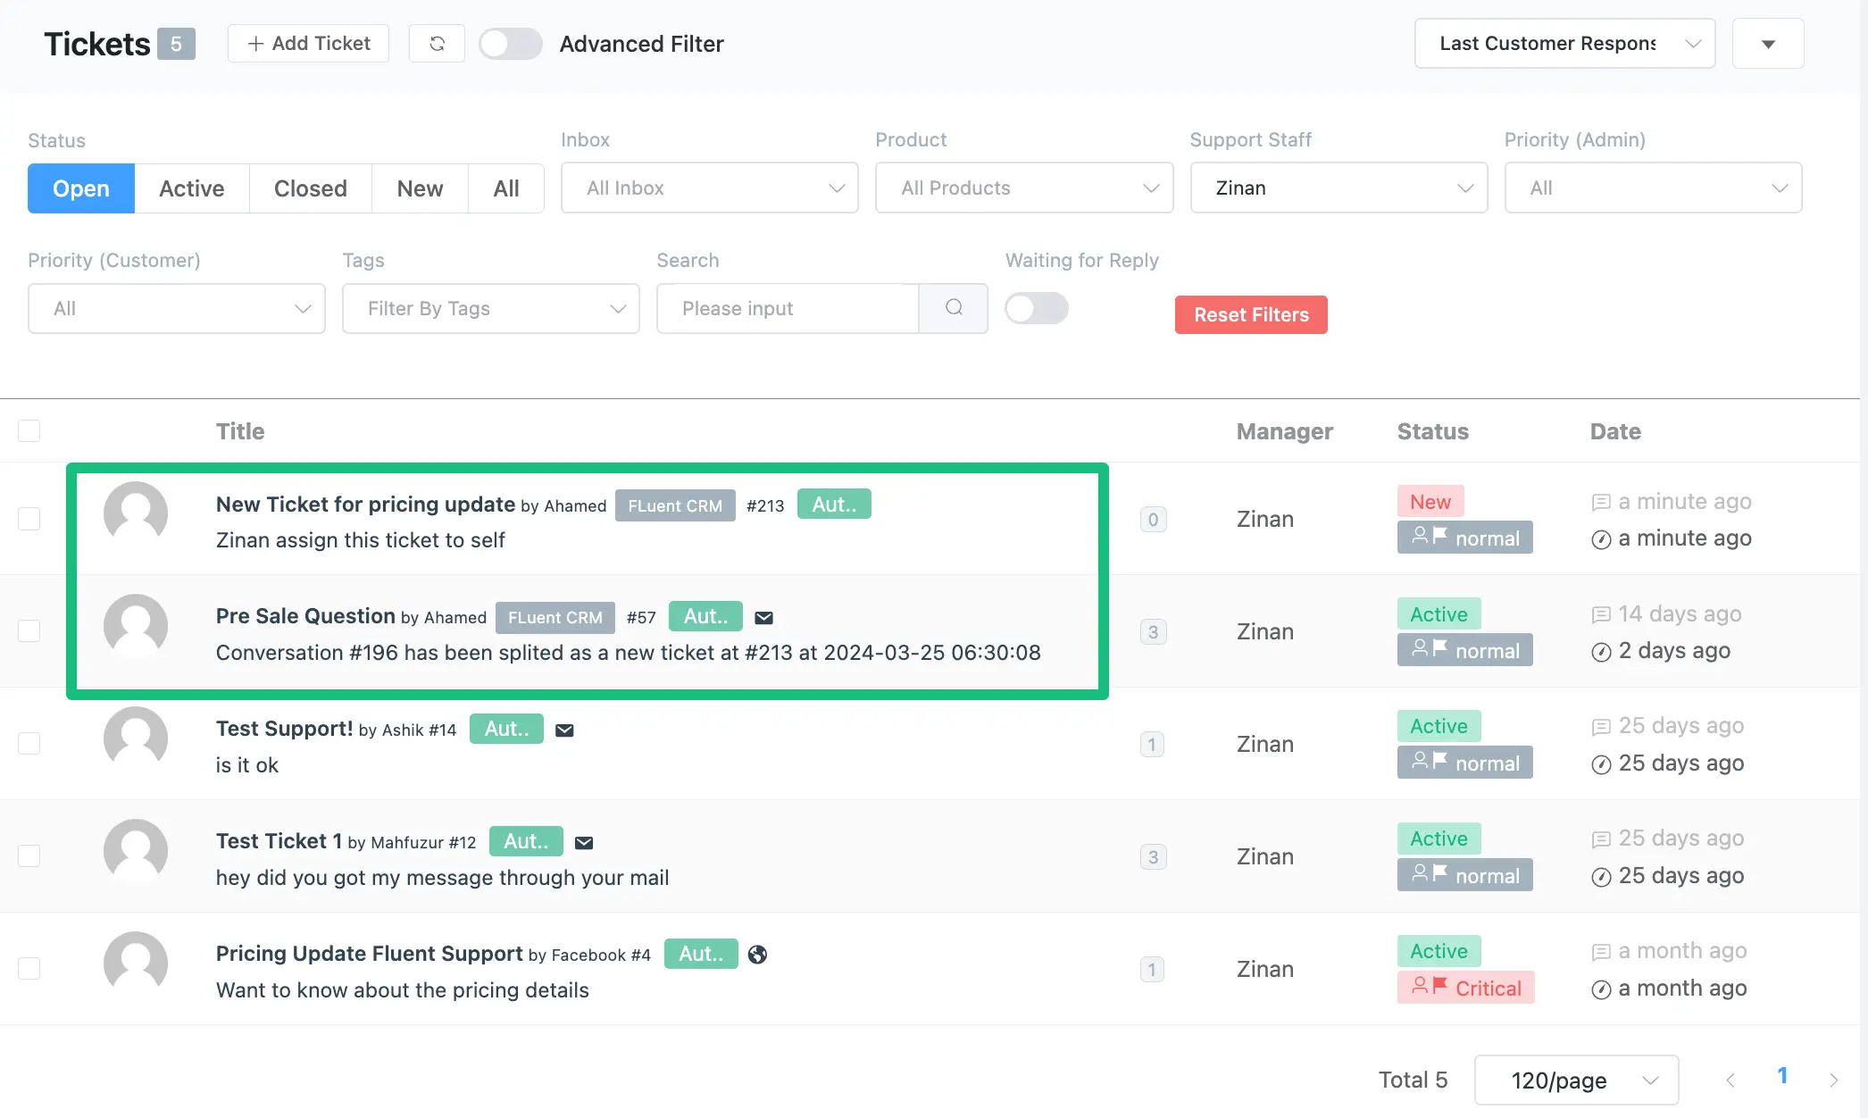Open Pricing Update Fluent Support ticket
1868x1118 pixels.
click(370, 954)
